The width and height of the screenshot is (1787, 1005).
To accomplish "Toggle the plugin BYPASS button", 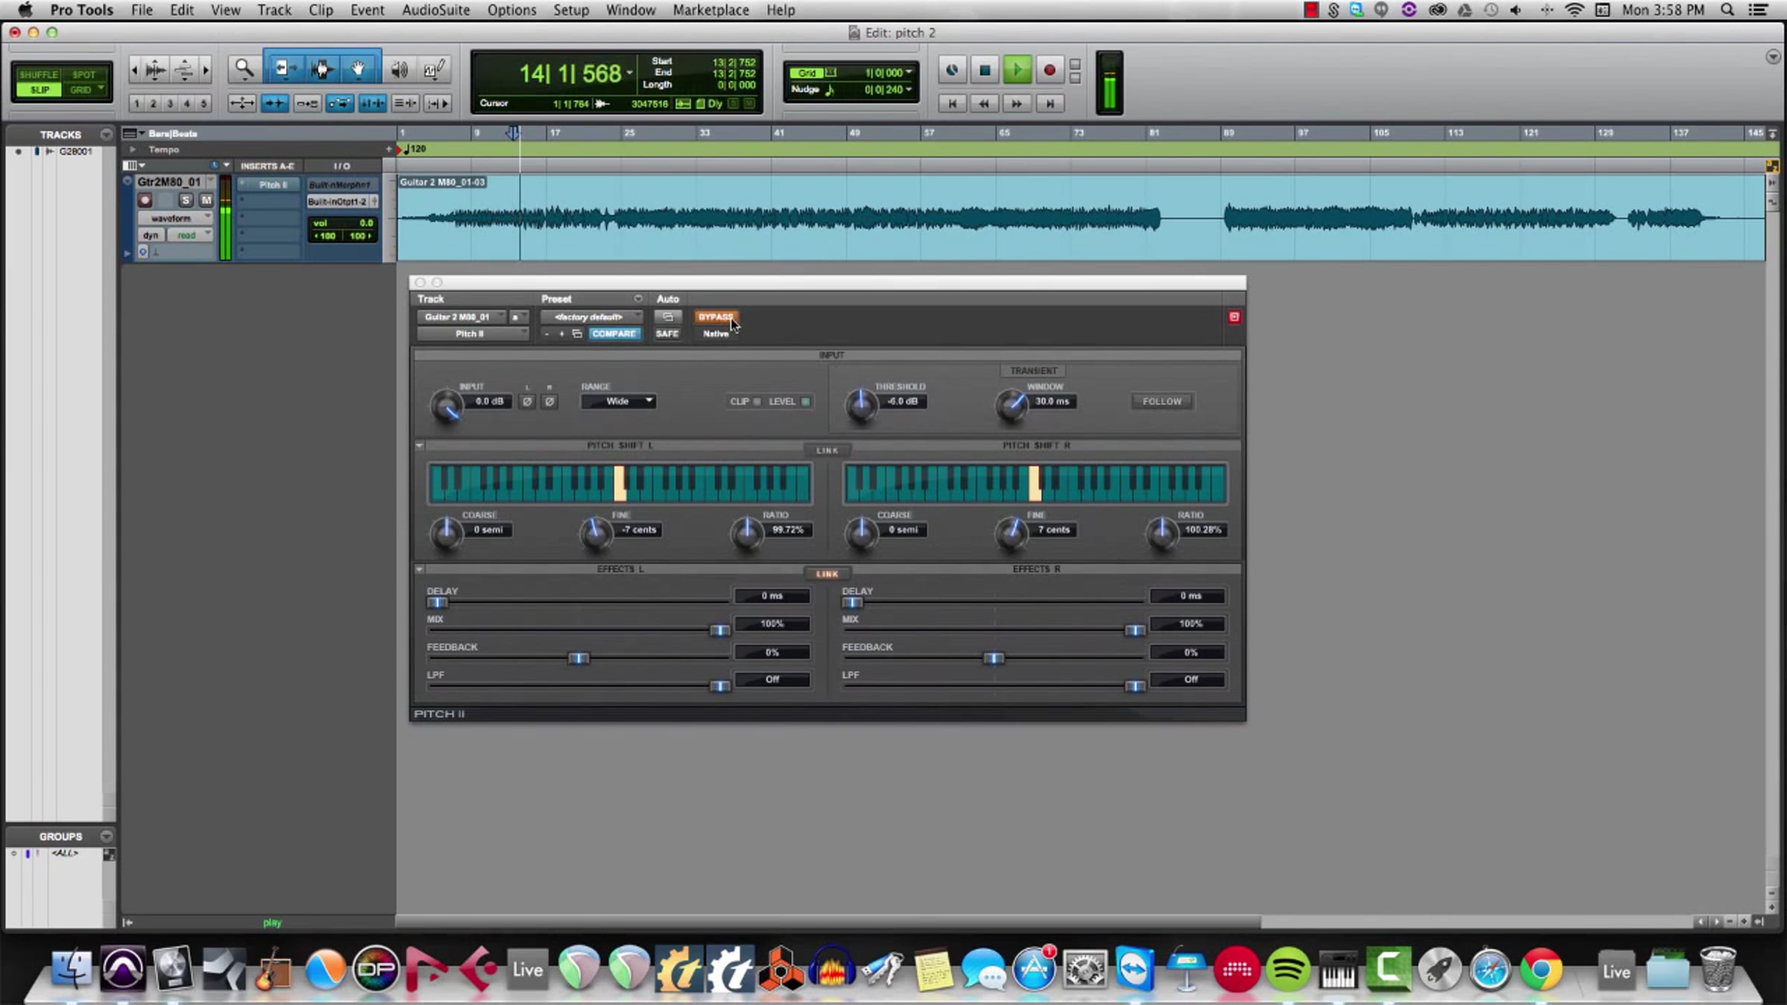I will 715,317.
